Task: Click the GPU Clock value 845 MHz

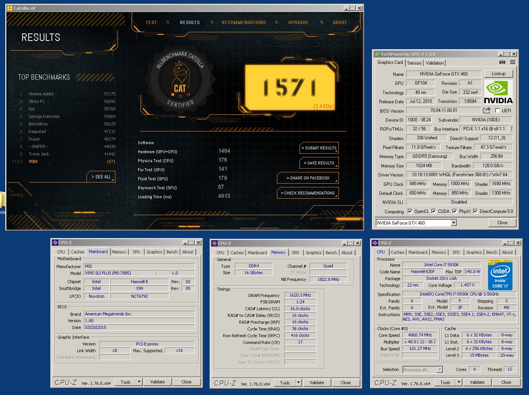Action: [418, 184]
